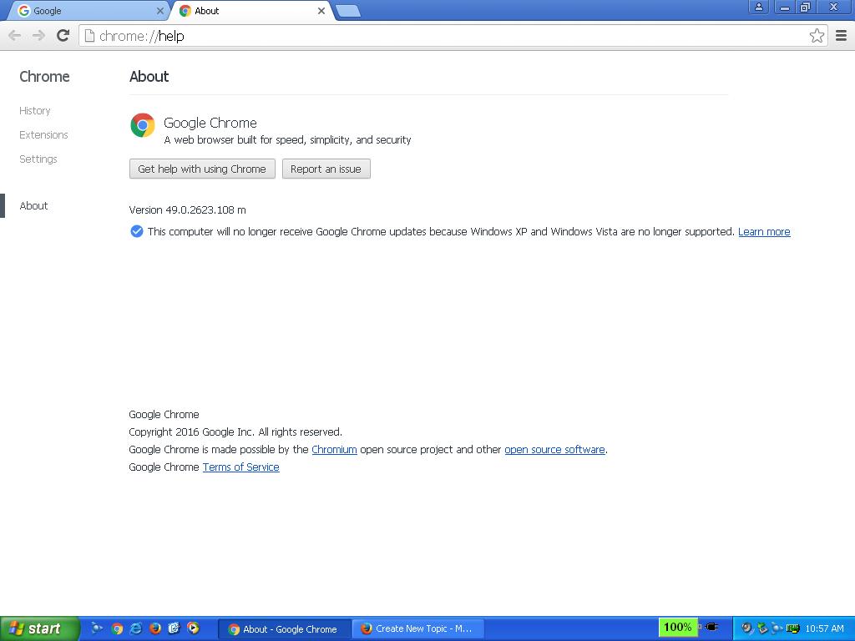Click the 10:57 AM system clock

coord(824,628)
